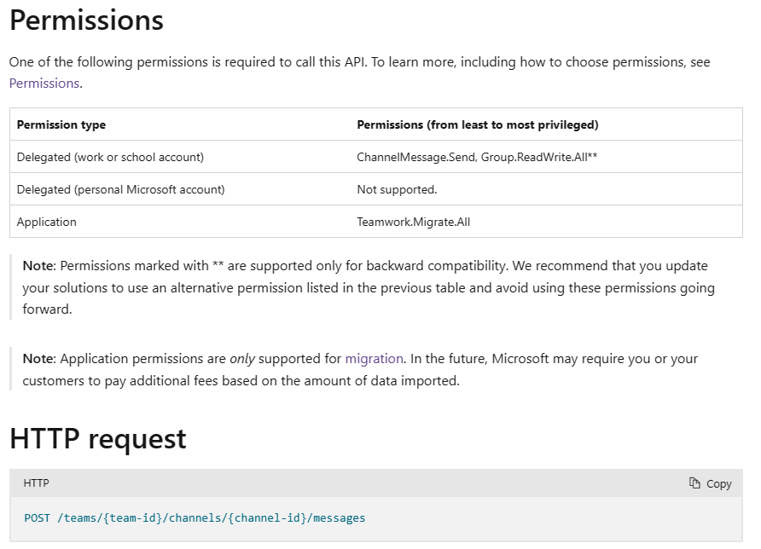
Task: Click the backward compatibility note paragraph
Action: click(x=367, y=287)
